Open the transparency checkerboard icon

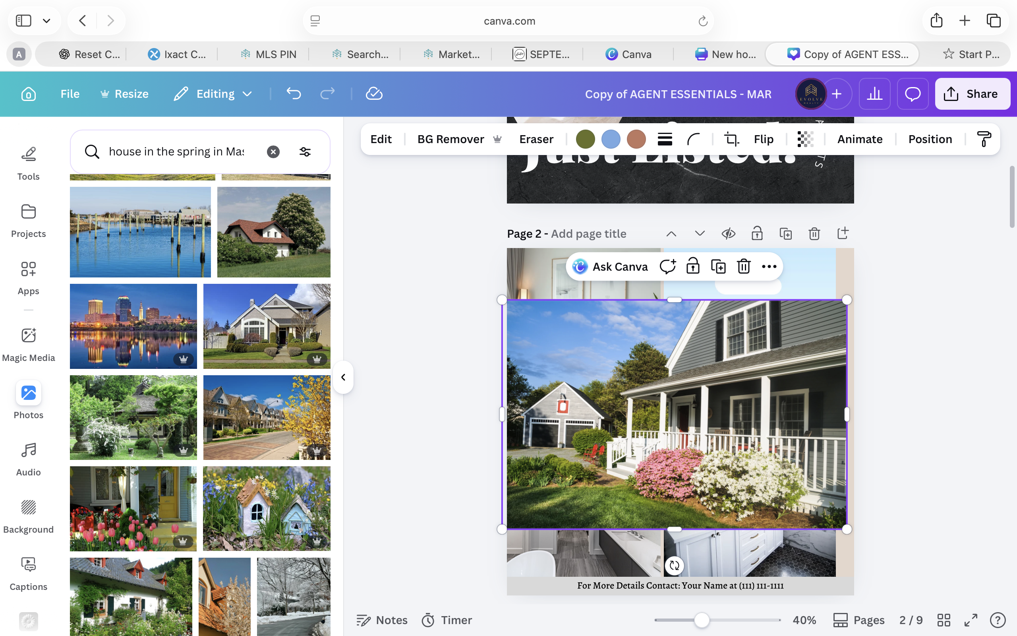(x=805, y=139)
